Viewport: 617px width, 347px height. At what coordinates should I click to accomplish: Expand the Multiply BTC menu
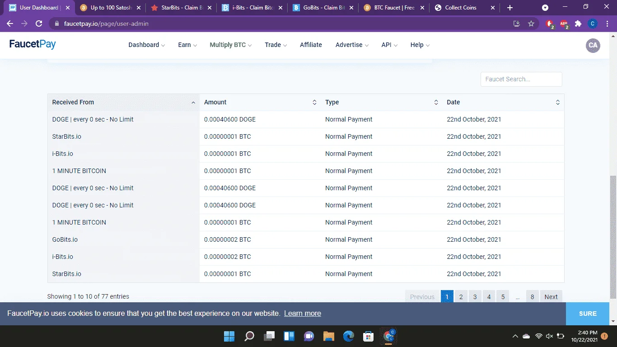[x=231, y=45]
